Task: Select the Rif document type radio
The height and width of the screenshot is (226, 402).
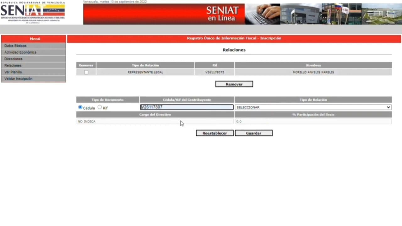Action: [100, 107]
